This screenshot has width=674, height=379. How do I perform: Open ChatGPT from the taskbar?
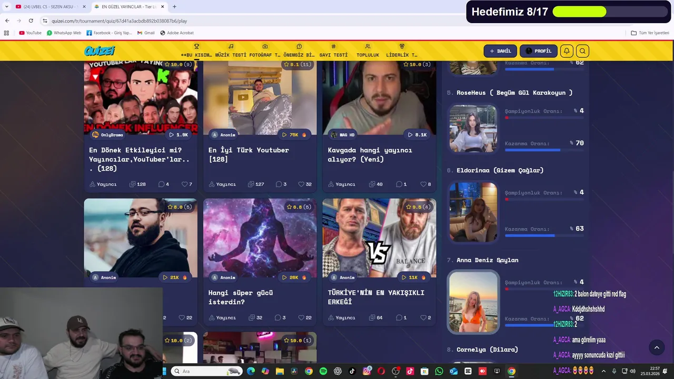(x=338, y=371)
